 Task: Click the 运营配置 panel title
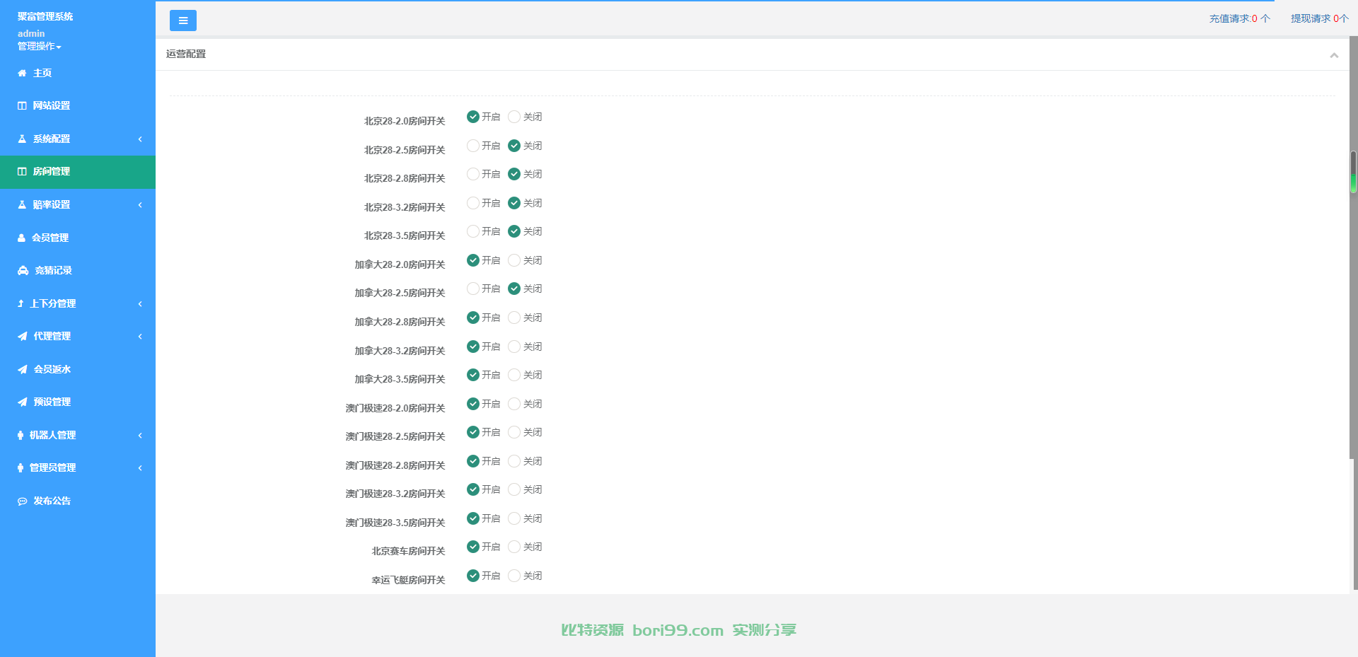click(186, 54)
